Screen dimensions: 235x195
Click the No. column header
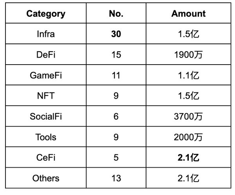point(116,14)
